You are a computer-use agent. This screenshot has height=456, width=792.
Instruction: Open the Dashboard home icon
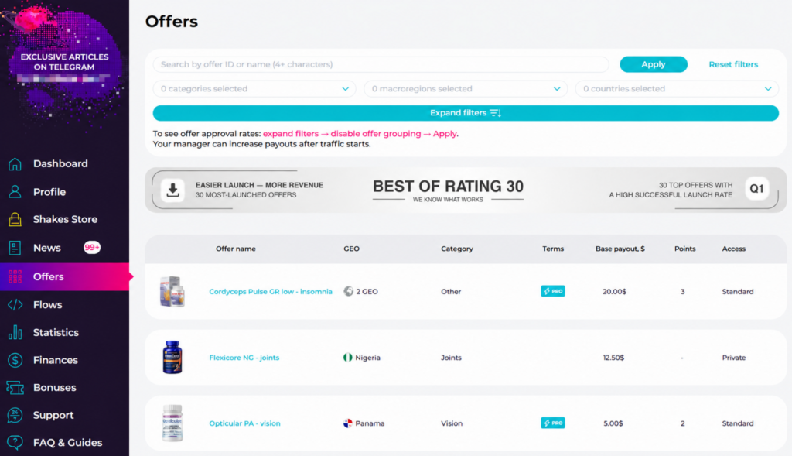tap(15, 164)
